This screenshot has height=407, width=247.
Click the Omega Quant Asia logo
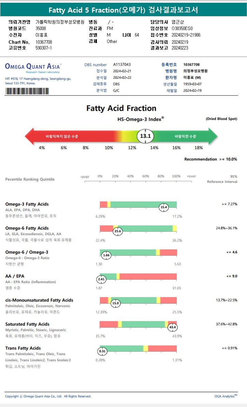[33, 68]
